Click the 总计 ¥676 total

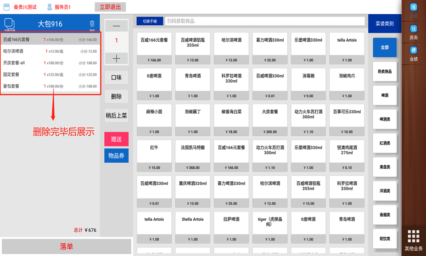point(85,230)
